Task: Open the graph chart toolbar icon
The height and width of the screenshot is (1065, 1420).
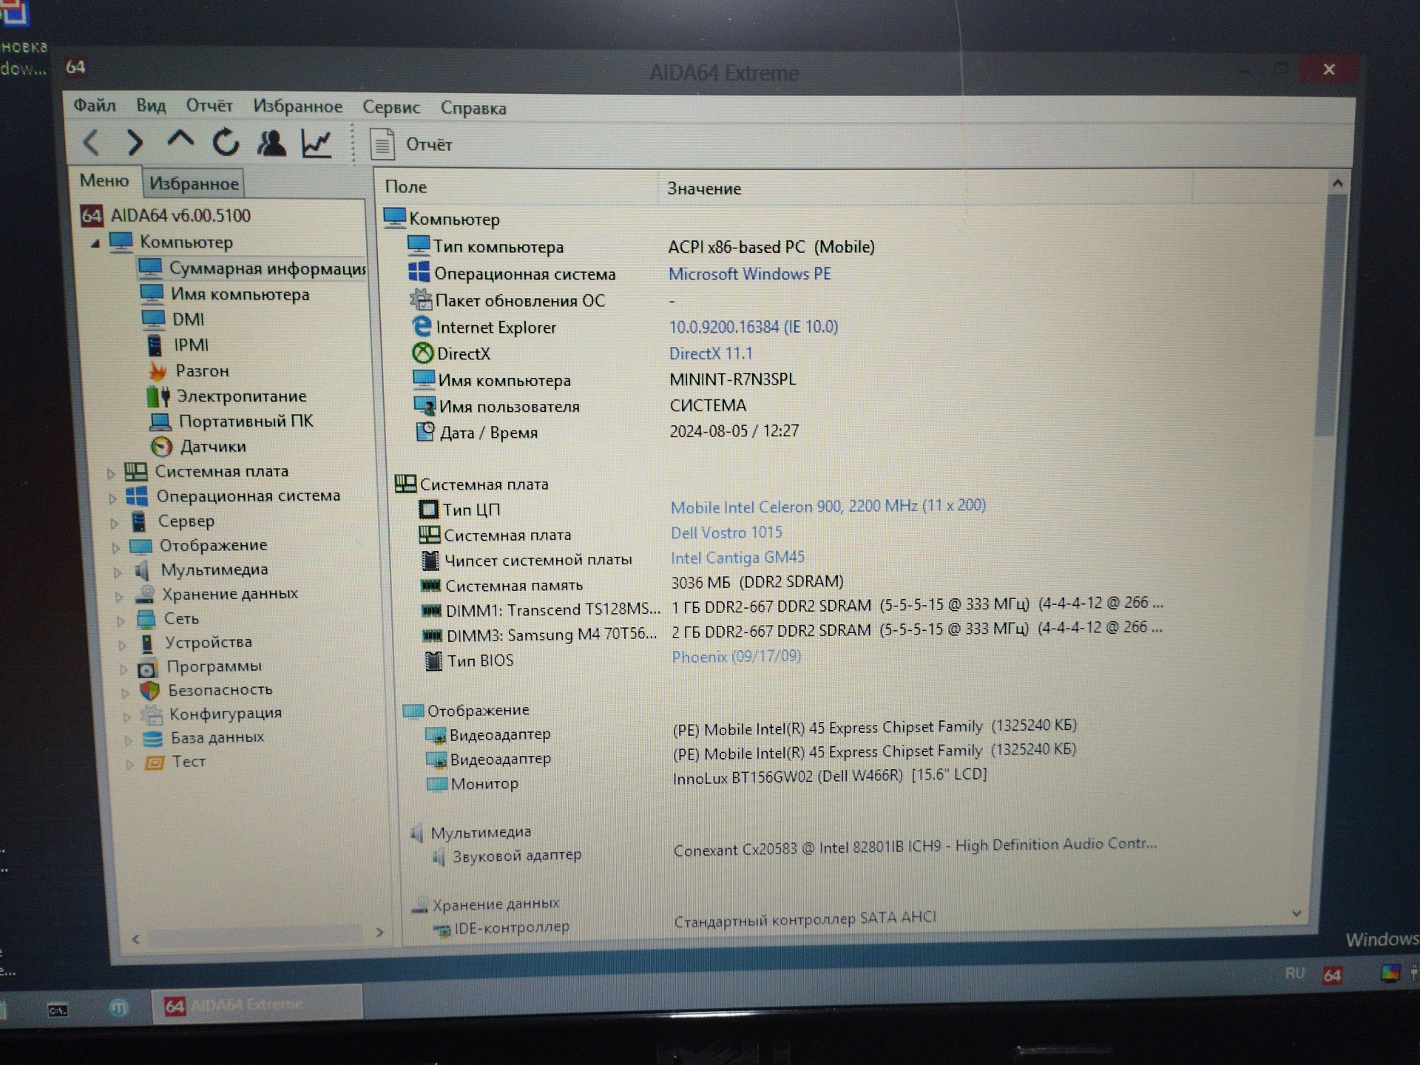Action: pyautogui.click(x=317, y=143)
